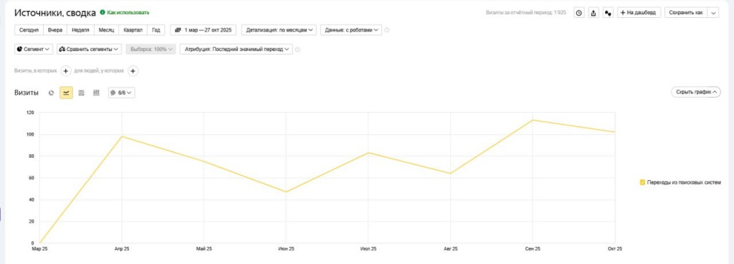The height and width of the screenshot is (264, 734).
Task: Open the Детализация: по месяцам dropdown
Action: coord(279,30)
